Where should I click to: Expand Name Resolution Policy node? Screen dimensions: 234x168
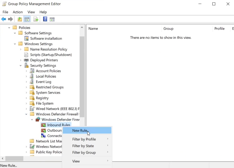[x=21, y=49]
